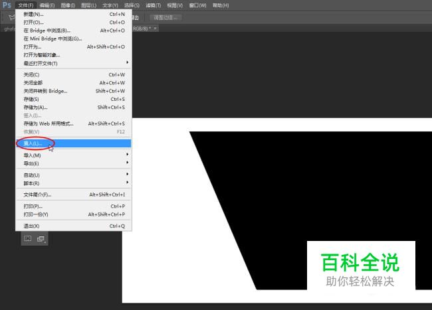Expand the 自动(U) submenu
The image size is (432, 310).
(x=74, y=175)
